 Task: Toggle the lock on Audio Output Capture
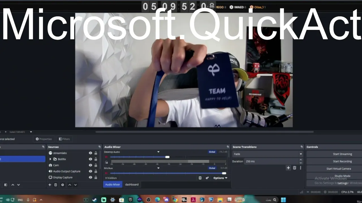point(96,171)
